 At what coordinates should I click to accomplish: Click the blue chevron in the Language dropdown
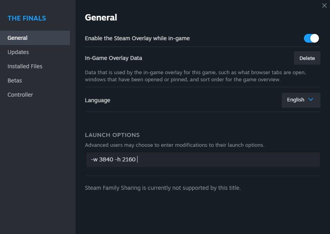coord(311,100)
